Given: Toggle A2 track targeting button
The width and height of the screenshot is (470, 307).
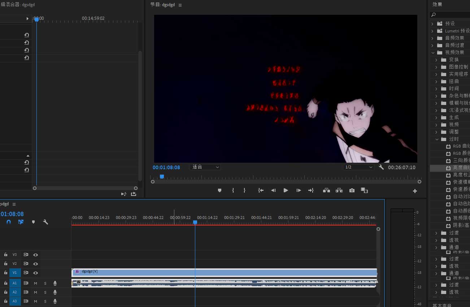Looking at the screenshot, I should pos(15,292).
